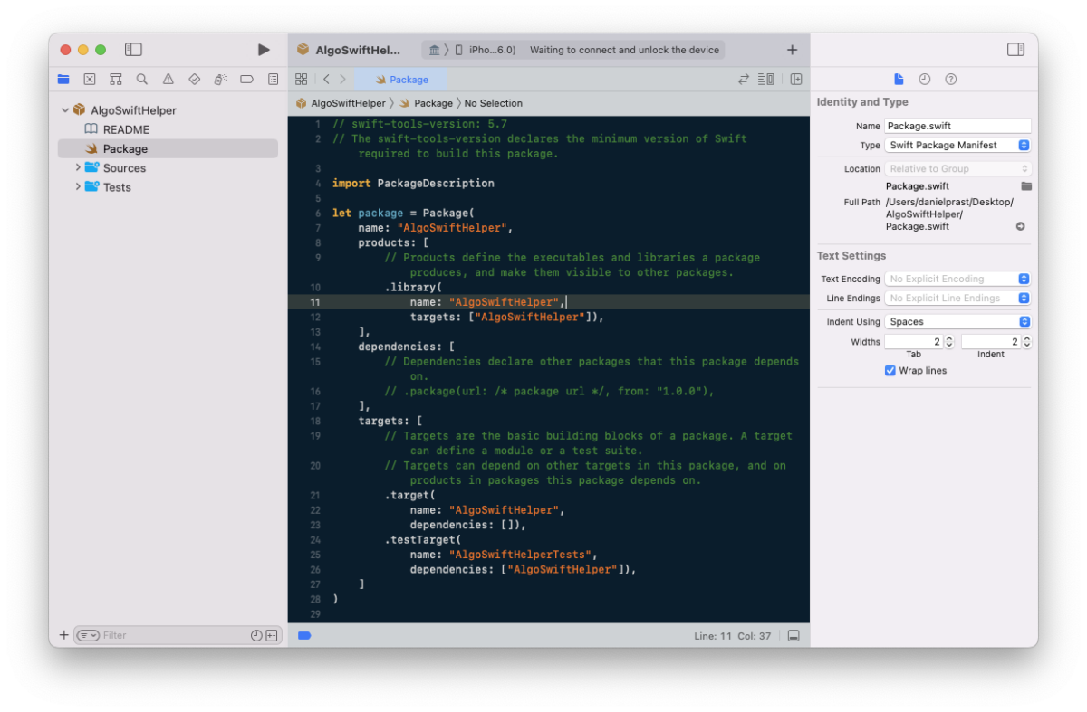1087x712 pixels.
Task: Toggle the navigator sidebar visibility
Action: pyautogui.click(x=131, y=50)
